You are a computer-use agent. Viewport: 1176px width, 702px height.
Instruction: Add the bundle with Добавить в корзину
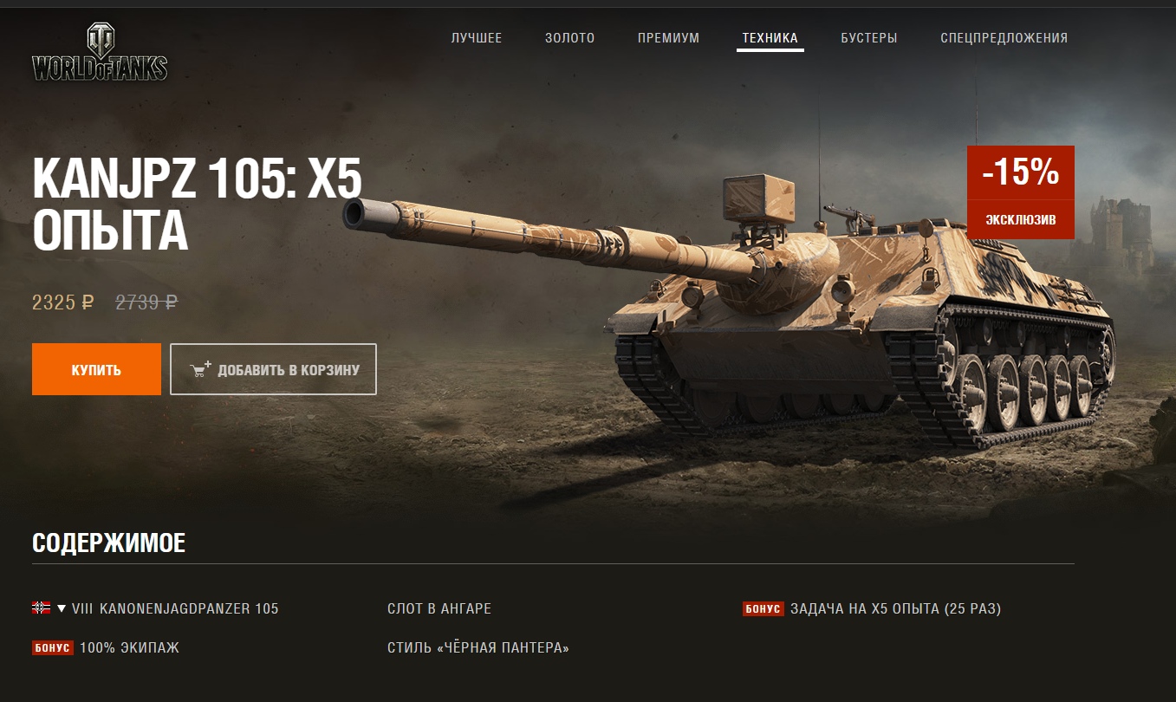click(273, 369)
